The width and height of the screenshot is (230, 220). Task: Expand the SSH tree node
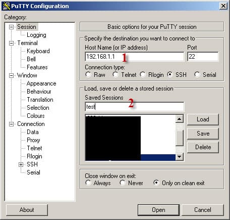21,164
